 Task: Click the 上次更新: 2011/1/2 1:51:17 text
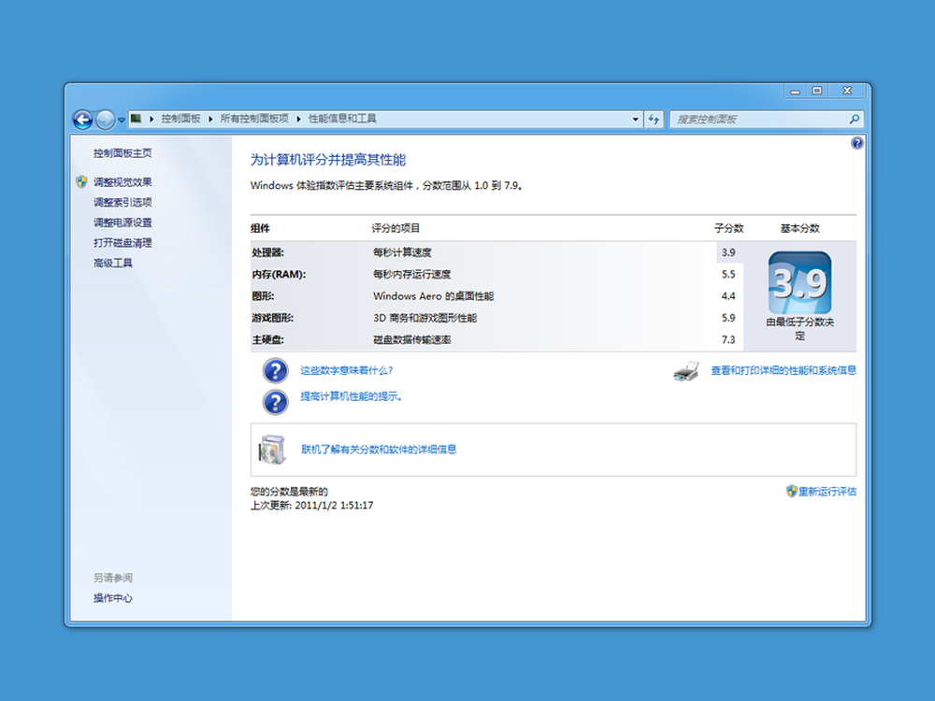point(312,506)
